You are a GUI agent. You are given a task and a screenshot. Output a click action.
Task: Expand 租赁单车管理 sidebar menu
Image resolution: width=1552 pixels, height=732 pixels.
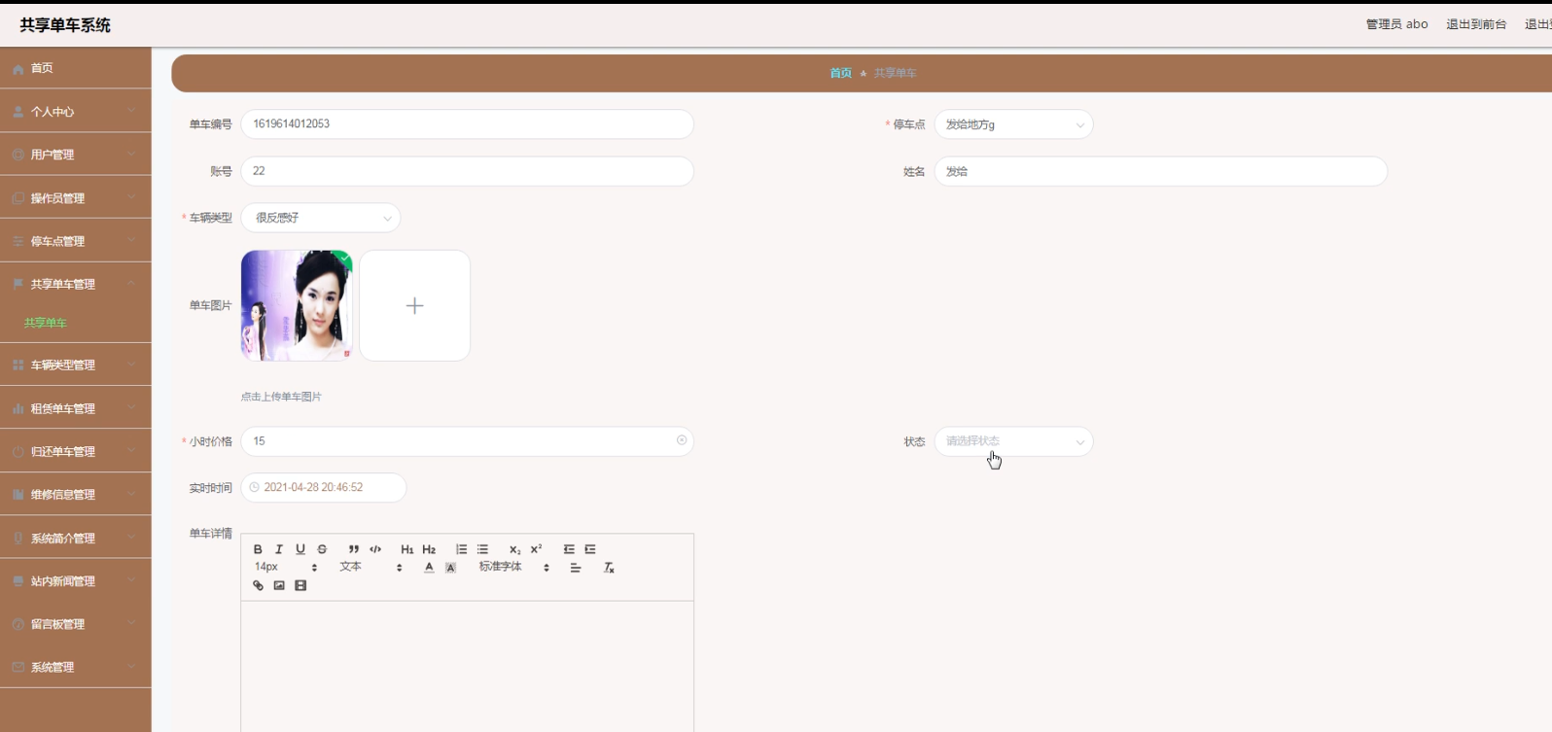click(x=76, y=408)
